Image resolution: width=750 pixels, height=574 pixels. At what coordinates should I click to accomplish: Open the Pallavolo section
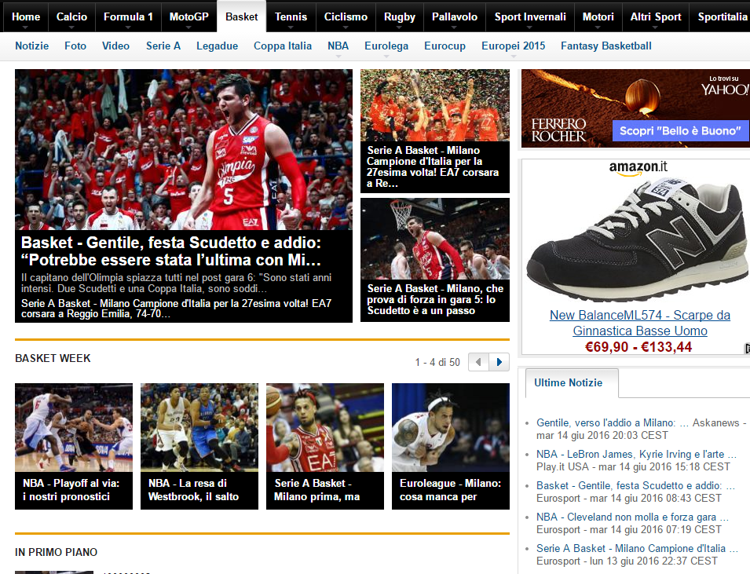pyautogui.click(x=455, y=16)
